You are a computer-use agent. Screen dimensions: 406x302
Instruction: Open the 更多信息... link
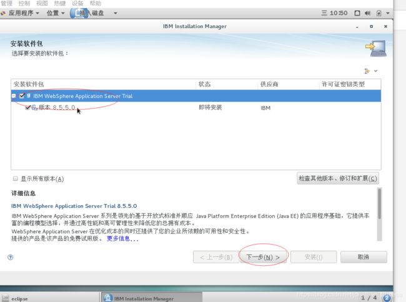point(122,238)
